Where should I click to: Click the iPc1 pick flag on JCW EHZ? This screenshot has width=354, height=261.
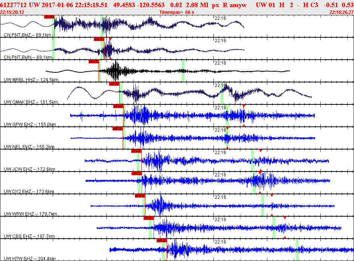point(136,151)
